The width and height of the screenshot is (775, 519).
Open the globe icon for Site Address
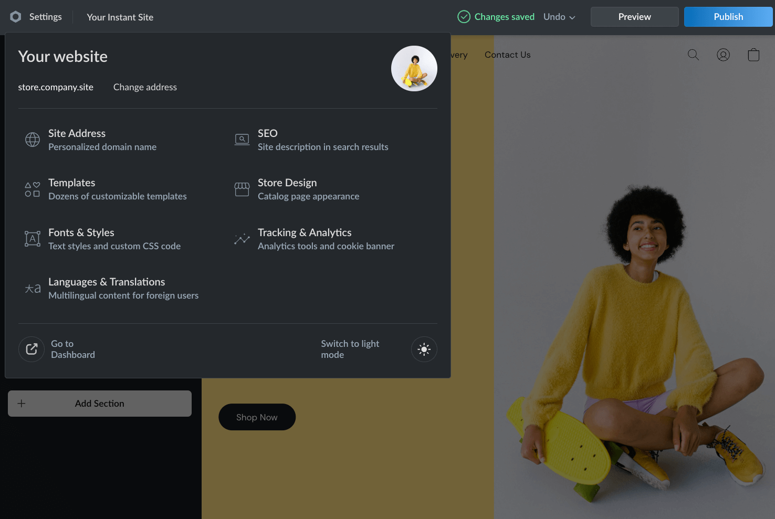(x=32, y=140)
